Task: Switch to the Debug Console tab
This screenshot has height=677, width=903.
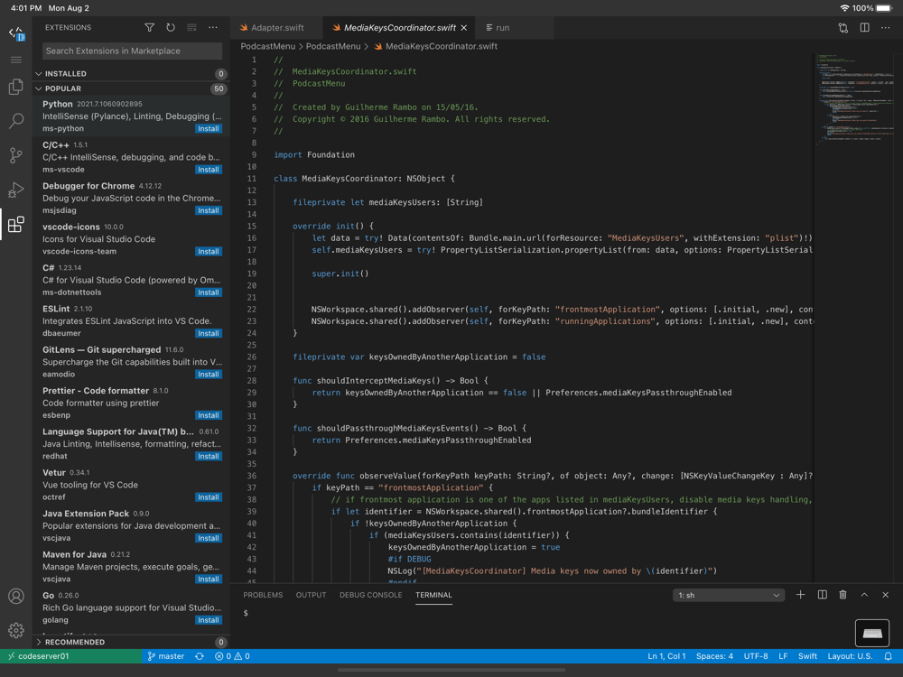Action: [x=370, y=595]
